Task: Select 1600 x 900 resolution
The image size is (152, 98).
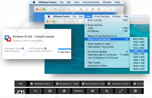Action: 139,69
